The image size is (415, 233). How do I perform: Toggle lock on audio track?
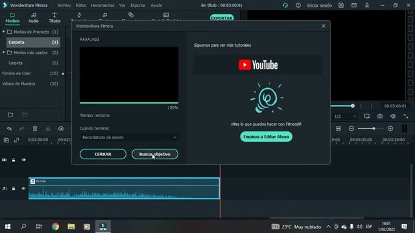click(x=14, y=188)
